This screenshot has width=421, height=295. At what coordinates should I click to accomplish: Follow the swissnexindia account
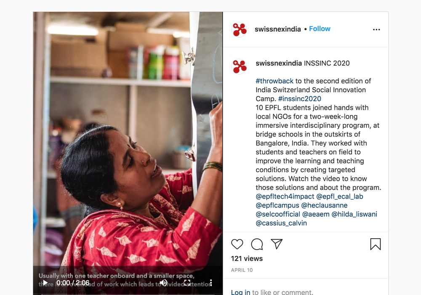click(320, 29)
